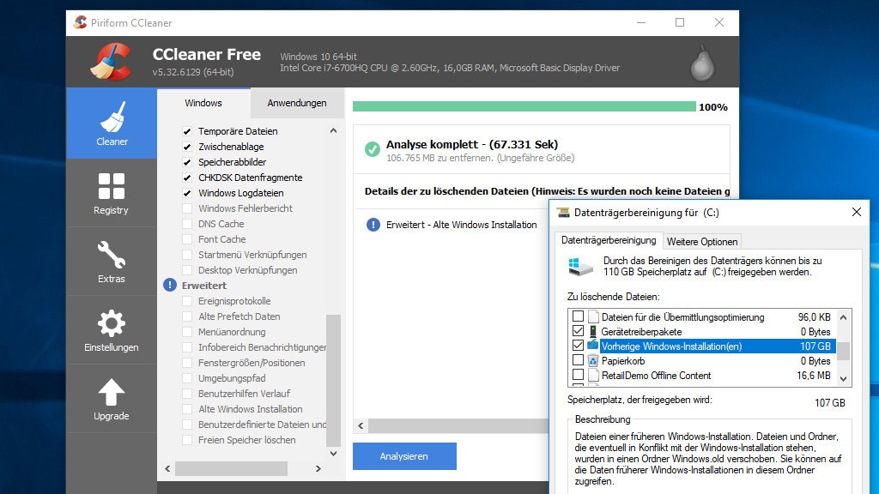
Task: Select Erweitert - Alte Windows Installation result row
Action: click(x=461, y=225)
